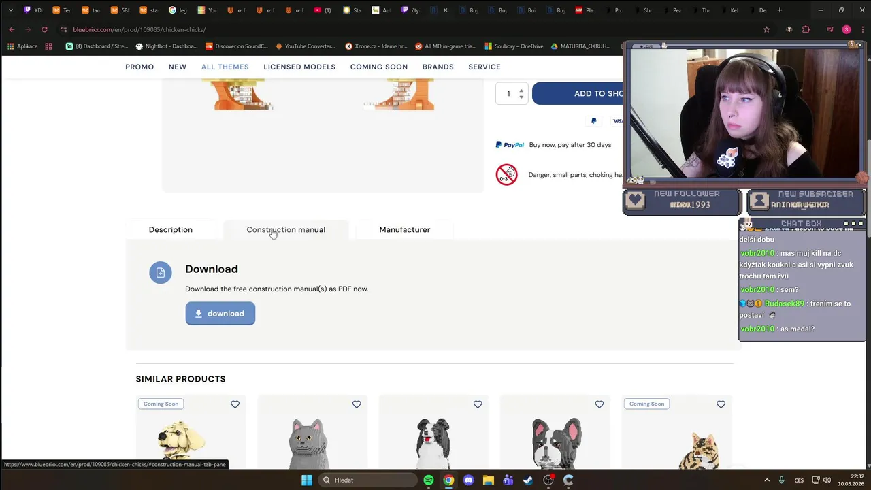Open the Soubory – OneDrive bookmark

click(x=514, y=46)
